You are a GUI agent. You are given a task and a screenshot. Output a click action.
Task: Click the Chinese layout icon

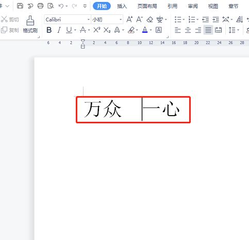point(226,20)
